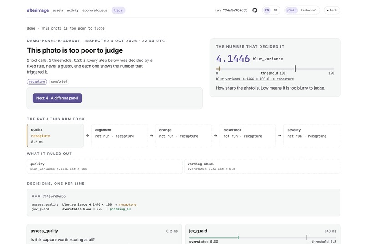The width and height of the screenshot is (367, 244).
Task: Click the quality ruled-out card
Action: click(x=104, y=166)
